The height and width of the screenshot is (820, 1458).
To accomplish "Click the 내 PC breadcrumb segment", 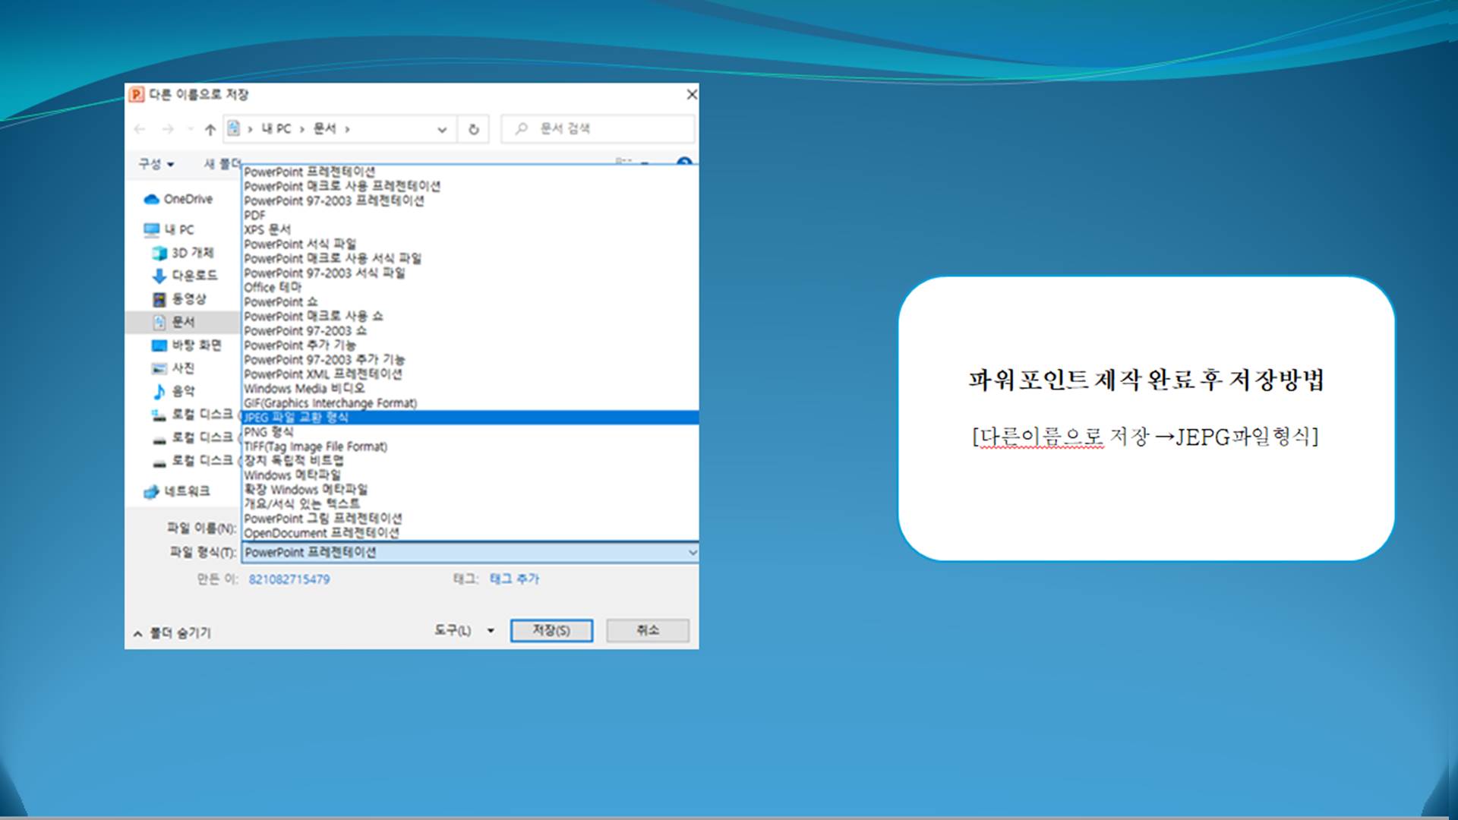I will coord(276,129).
